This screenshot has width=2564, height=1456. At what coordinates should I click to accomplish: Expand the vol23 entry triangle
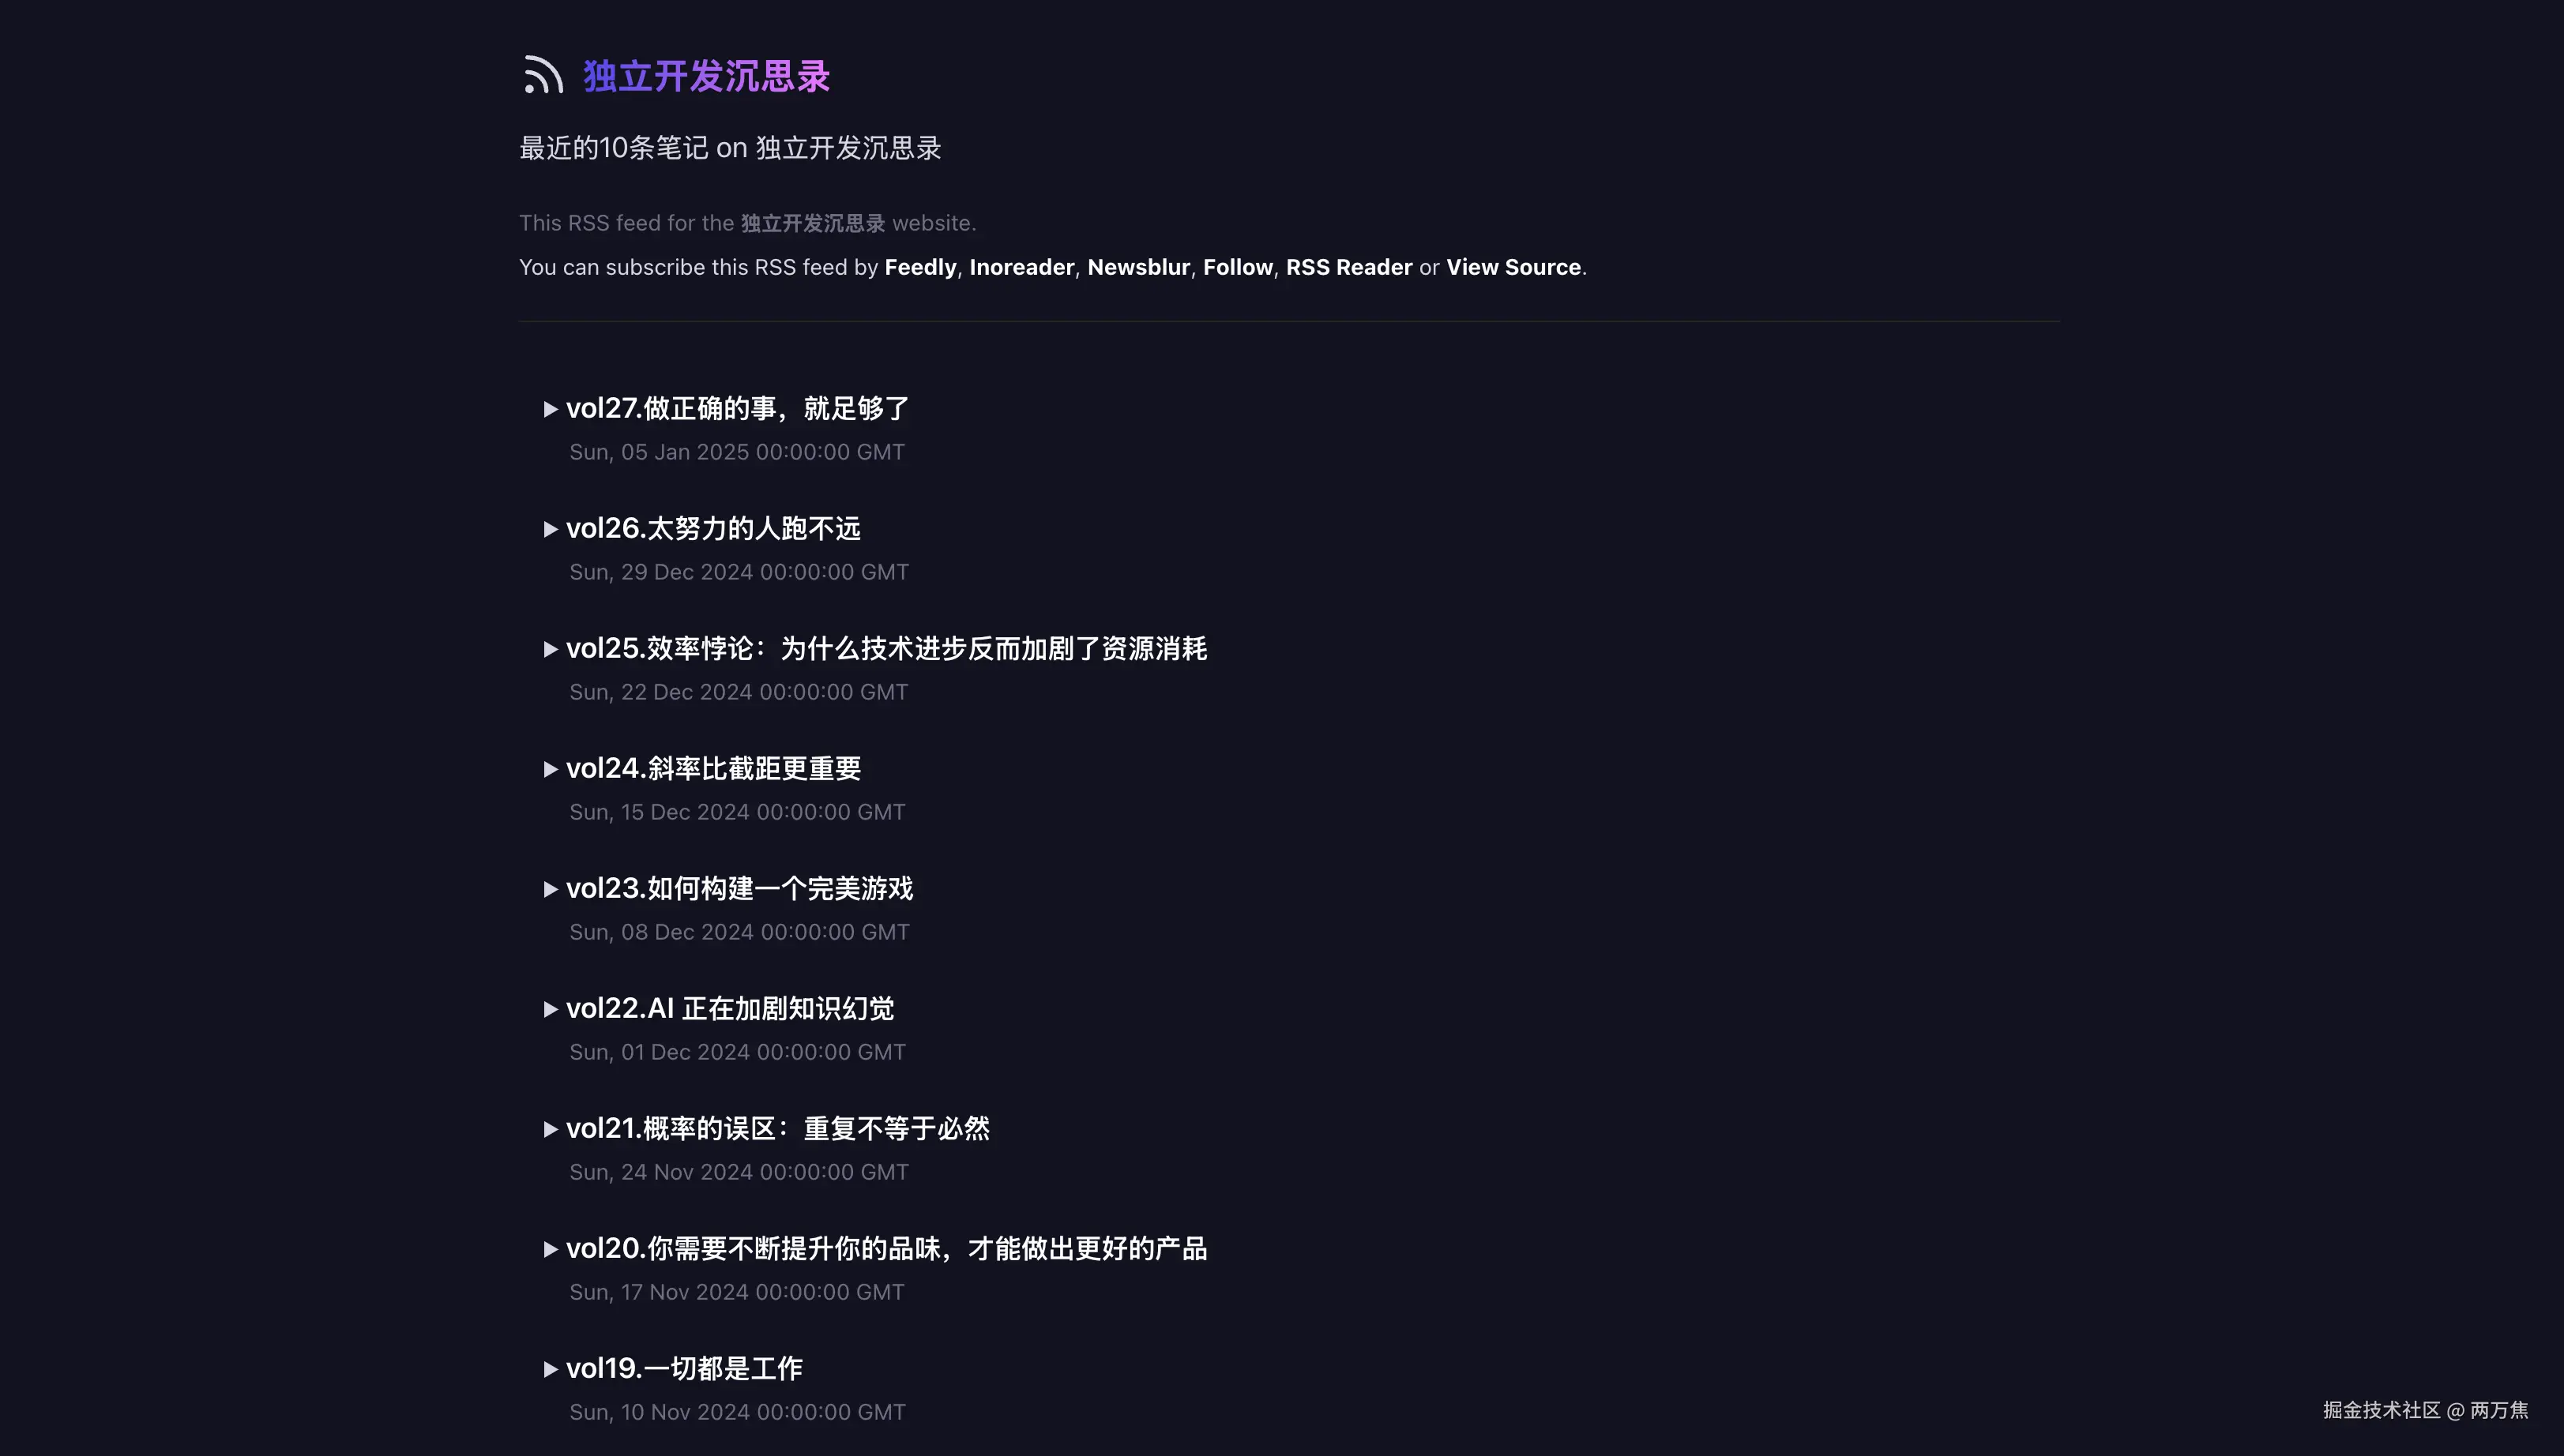coord(551,889)
